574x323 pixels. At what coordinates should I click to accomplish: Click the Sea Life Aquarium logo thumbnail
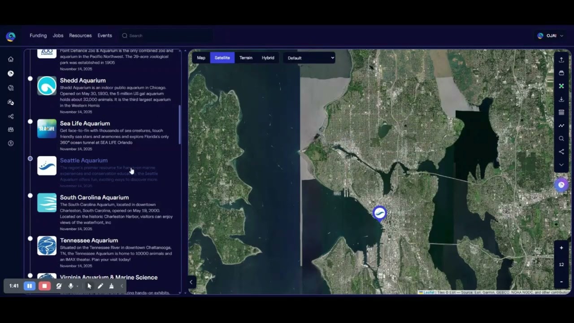(47, 129)
